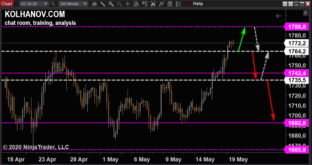The image size is (312, 165).
Task: Click the 1788,8 magenta price label
Action: pos(297,27)
